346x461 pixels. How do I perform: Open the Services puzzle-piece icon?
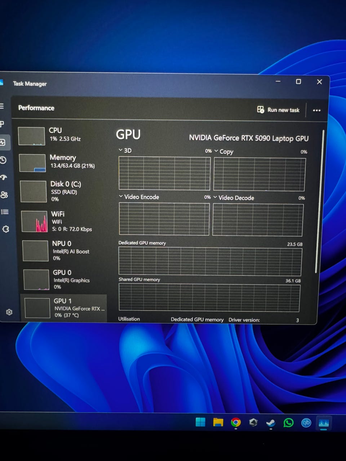click(x=6, y=229)
